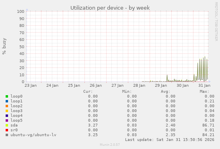Click the Max: column header
Image resolution: width=220 pixels, height=149 pixels.
coord(204,92)
